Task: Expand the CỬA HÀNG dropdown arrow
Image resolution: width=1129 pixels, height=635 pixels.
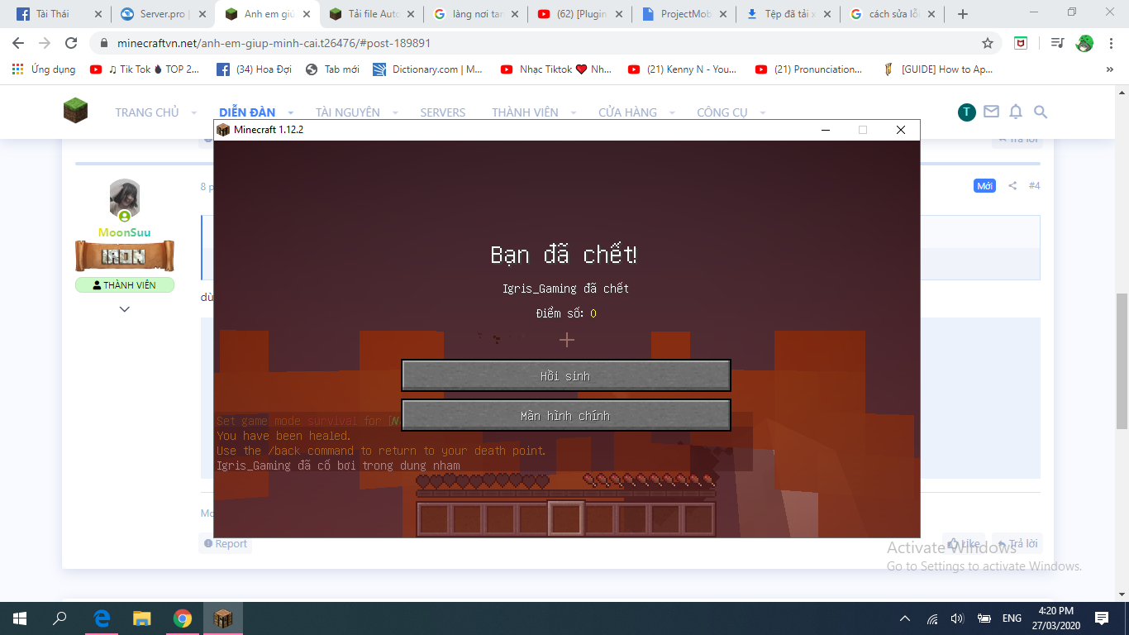Action: [672, 112]
